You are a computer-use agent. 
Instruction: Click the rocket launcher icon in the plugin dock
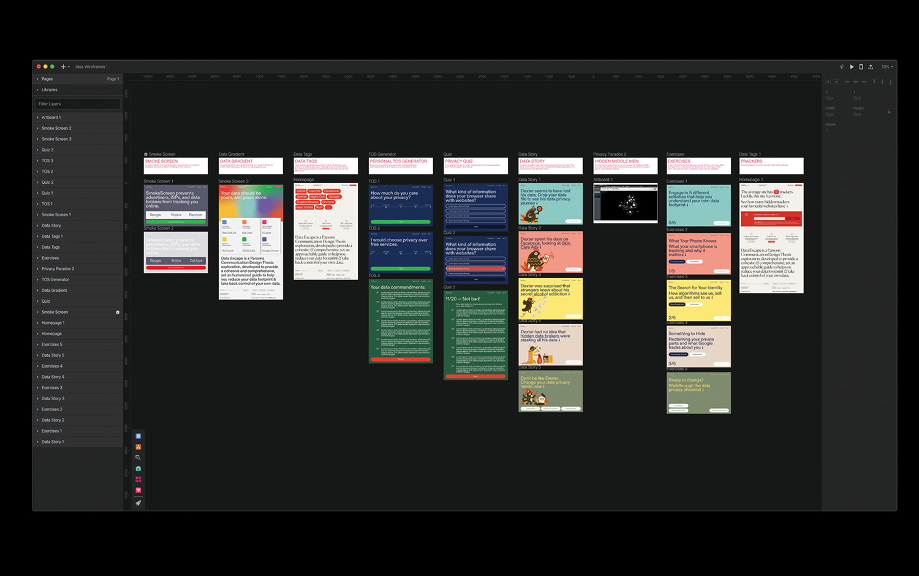[x=138, y=502]
